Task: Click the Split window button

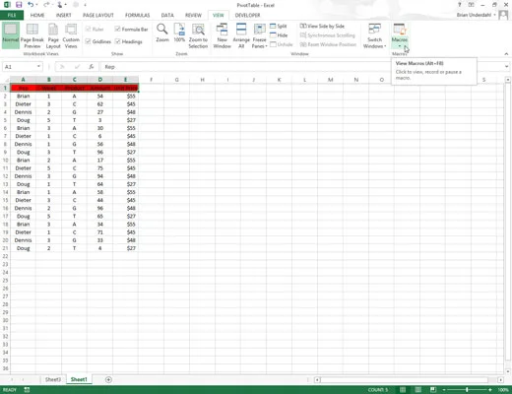Action: pos(279,26)
